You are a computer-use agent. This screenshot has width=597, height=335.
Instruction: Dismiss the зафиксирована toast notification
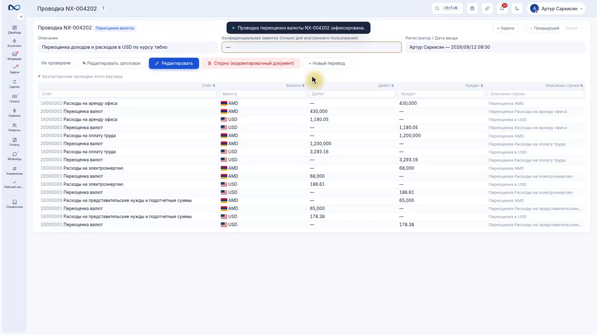(298, 28)
